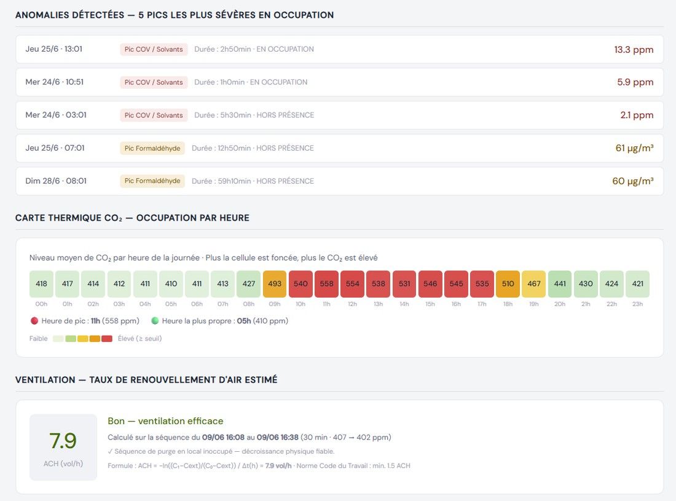Click the Pic COV / Solvants tag on 13:01 row
The height and width of the screenshot is (501, 676).
(154, 49)
